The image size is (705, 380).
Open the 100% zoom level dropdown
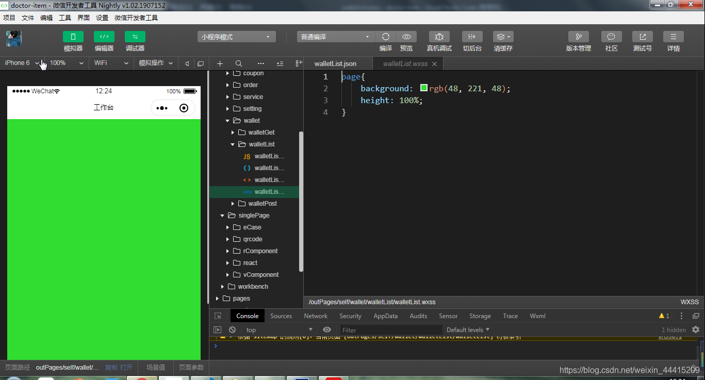(x=67, y=63)
